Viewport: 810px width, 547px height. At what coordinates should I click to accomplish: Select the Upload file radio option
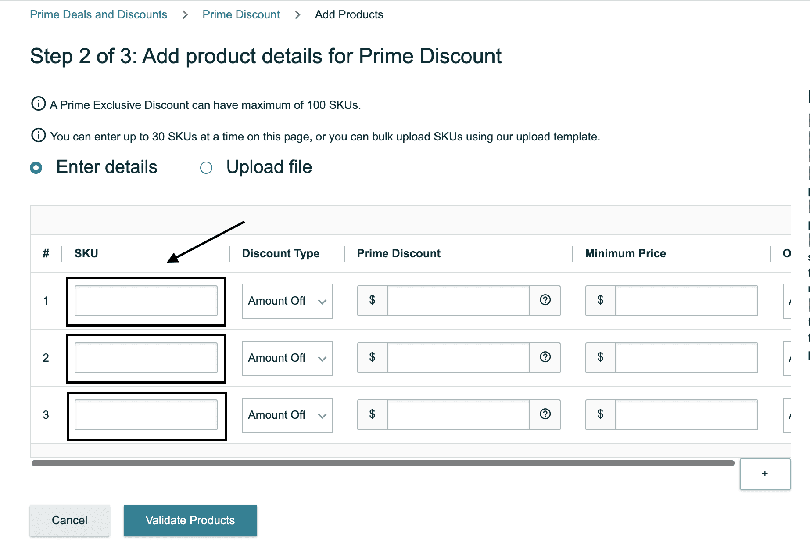tap(206, 168)
